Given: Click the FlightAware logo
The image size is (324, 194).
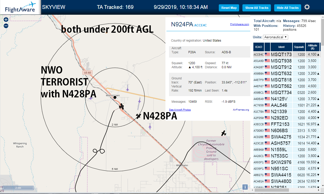Looking at the screenshot, I should 20,7.
